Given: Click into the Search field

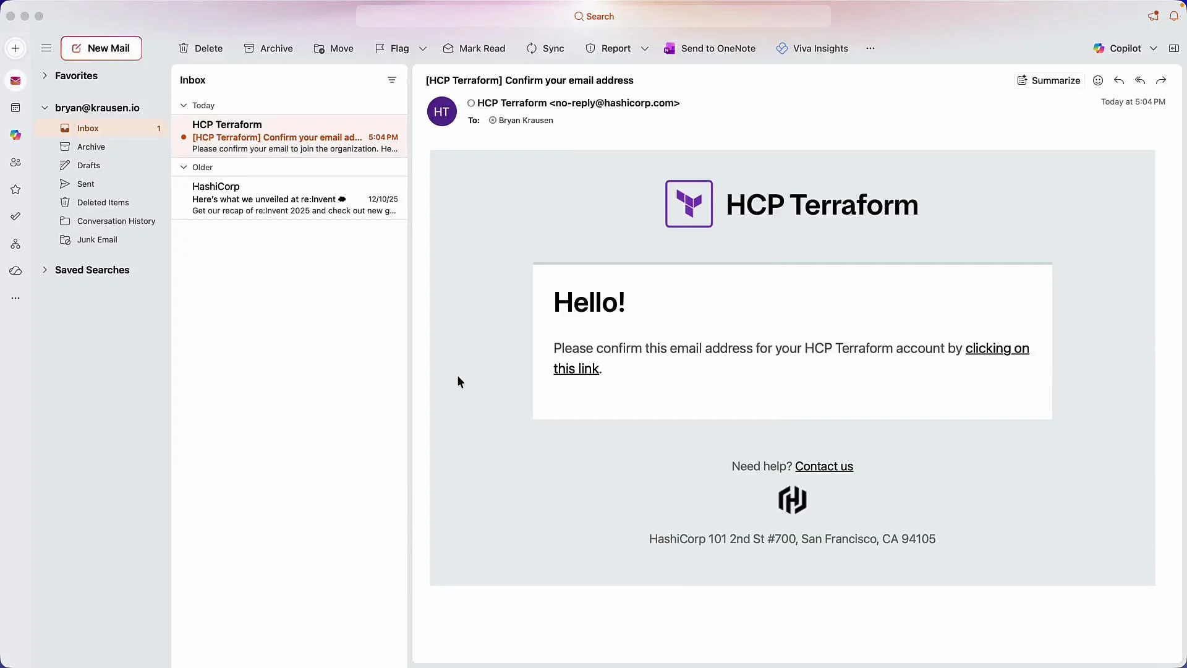Looking at the screenshot, I should point(593,16).
